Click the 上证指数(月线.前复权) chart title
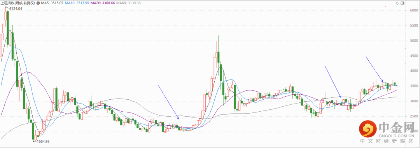This screenshot has width=420, height=148. point(17,3)
